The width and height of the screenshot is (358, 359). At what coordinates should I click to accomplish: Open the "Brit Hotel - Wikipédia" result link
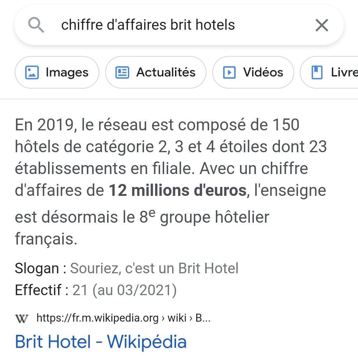101,341
